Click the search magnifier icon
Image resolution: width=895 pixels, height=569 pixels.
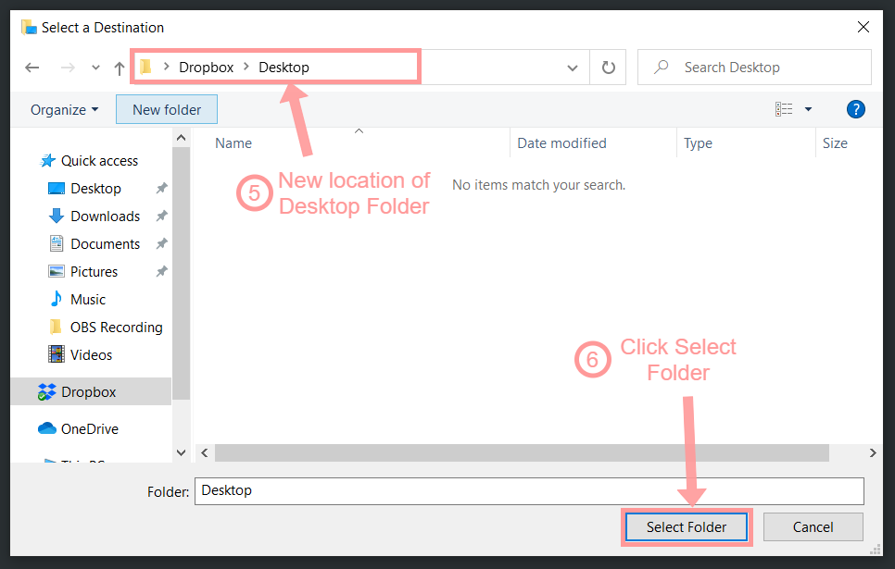pyautogui.click(x=661, y=67)
